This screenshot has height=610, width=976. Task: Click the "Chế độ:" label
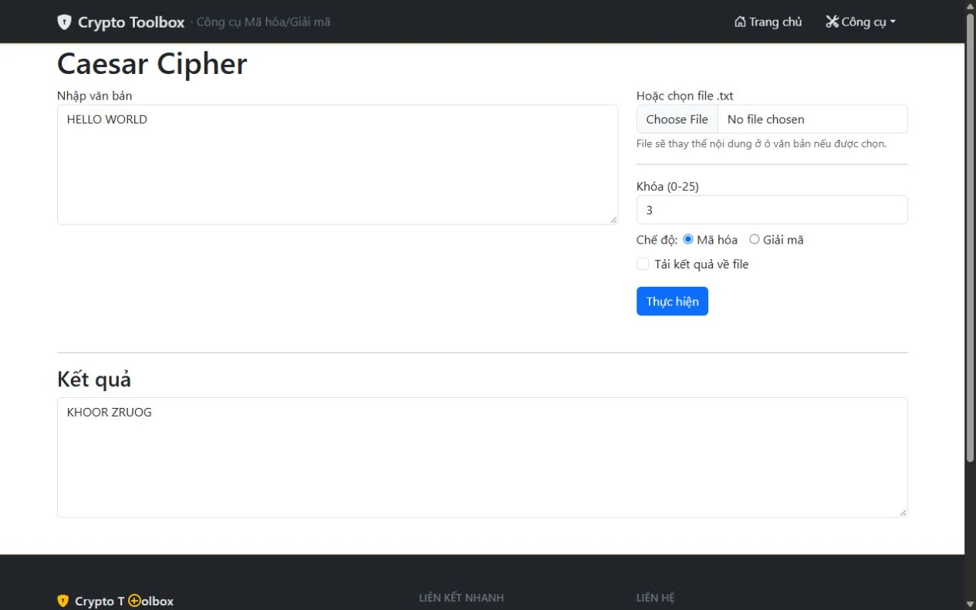click(x=657, y=240)
